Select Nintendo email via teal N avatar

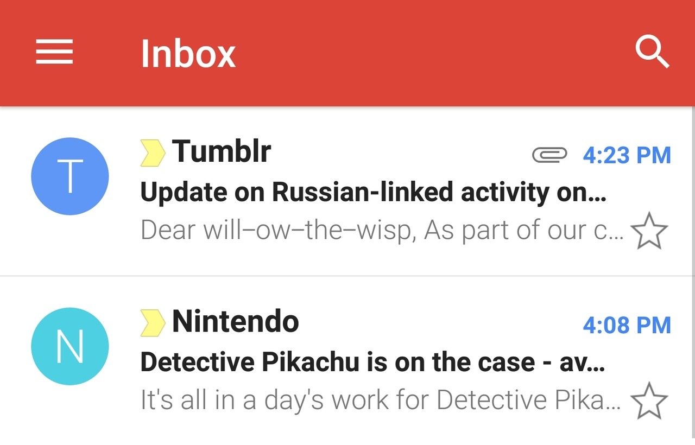[70, 346]
